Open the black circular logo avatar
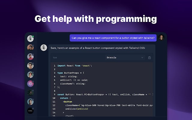Screen dimensions: 192x120 click(x=30, y=111)
